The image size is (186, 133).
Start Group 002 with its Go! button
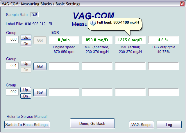[40, 93]
